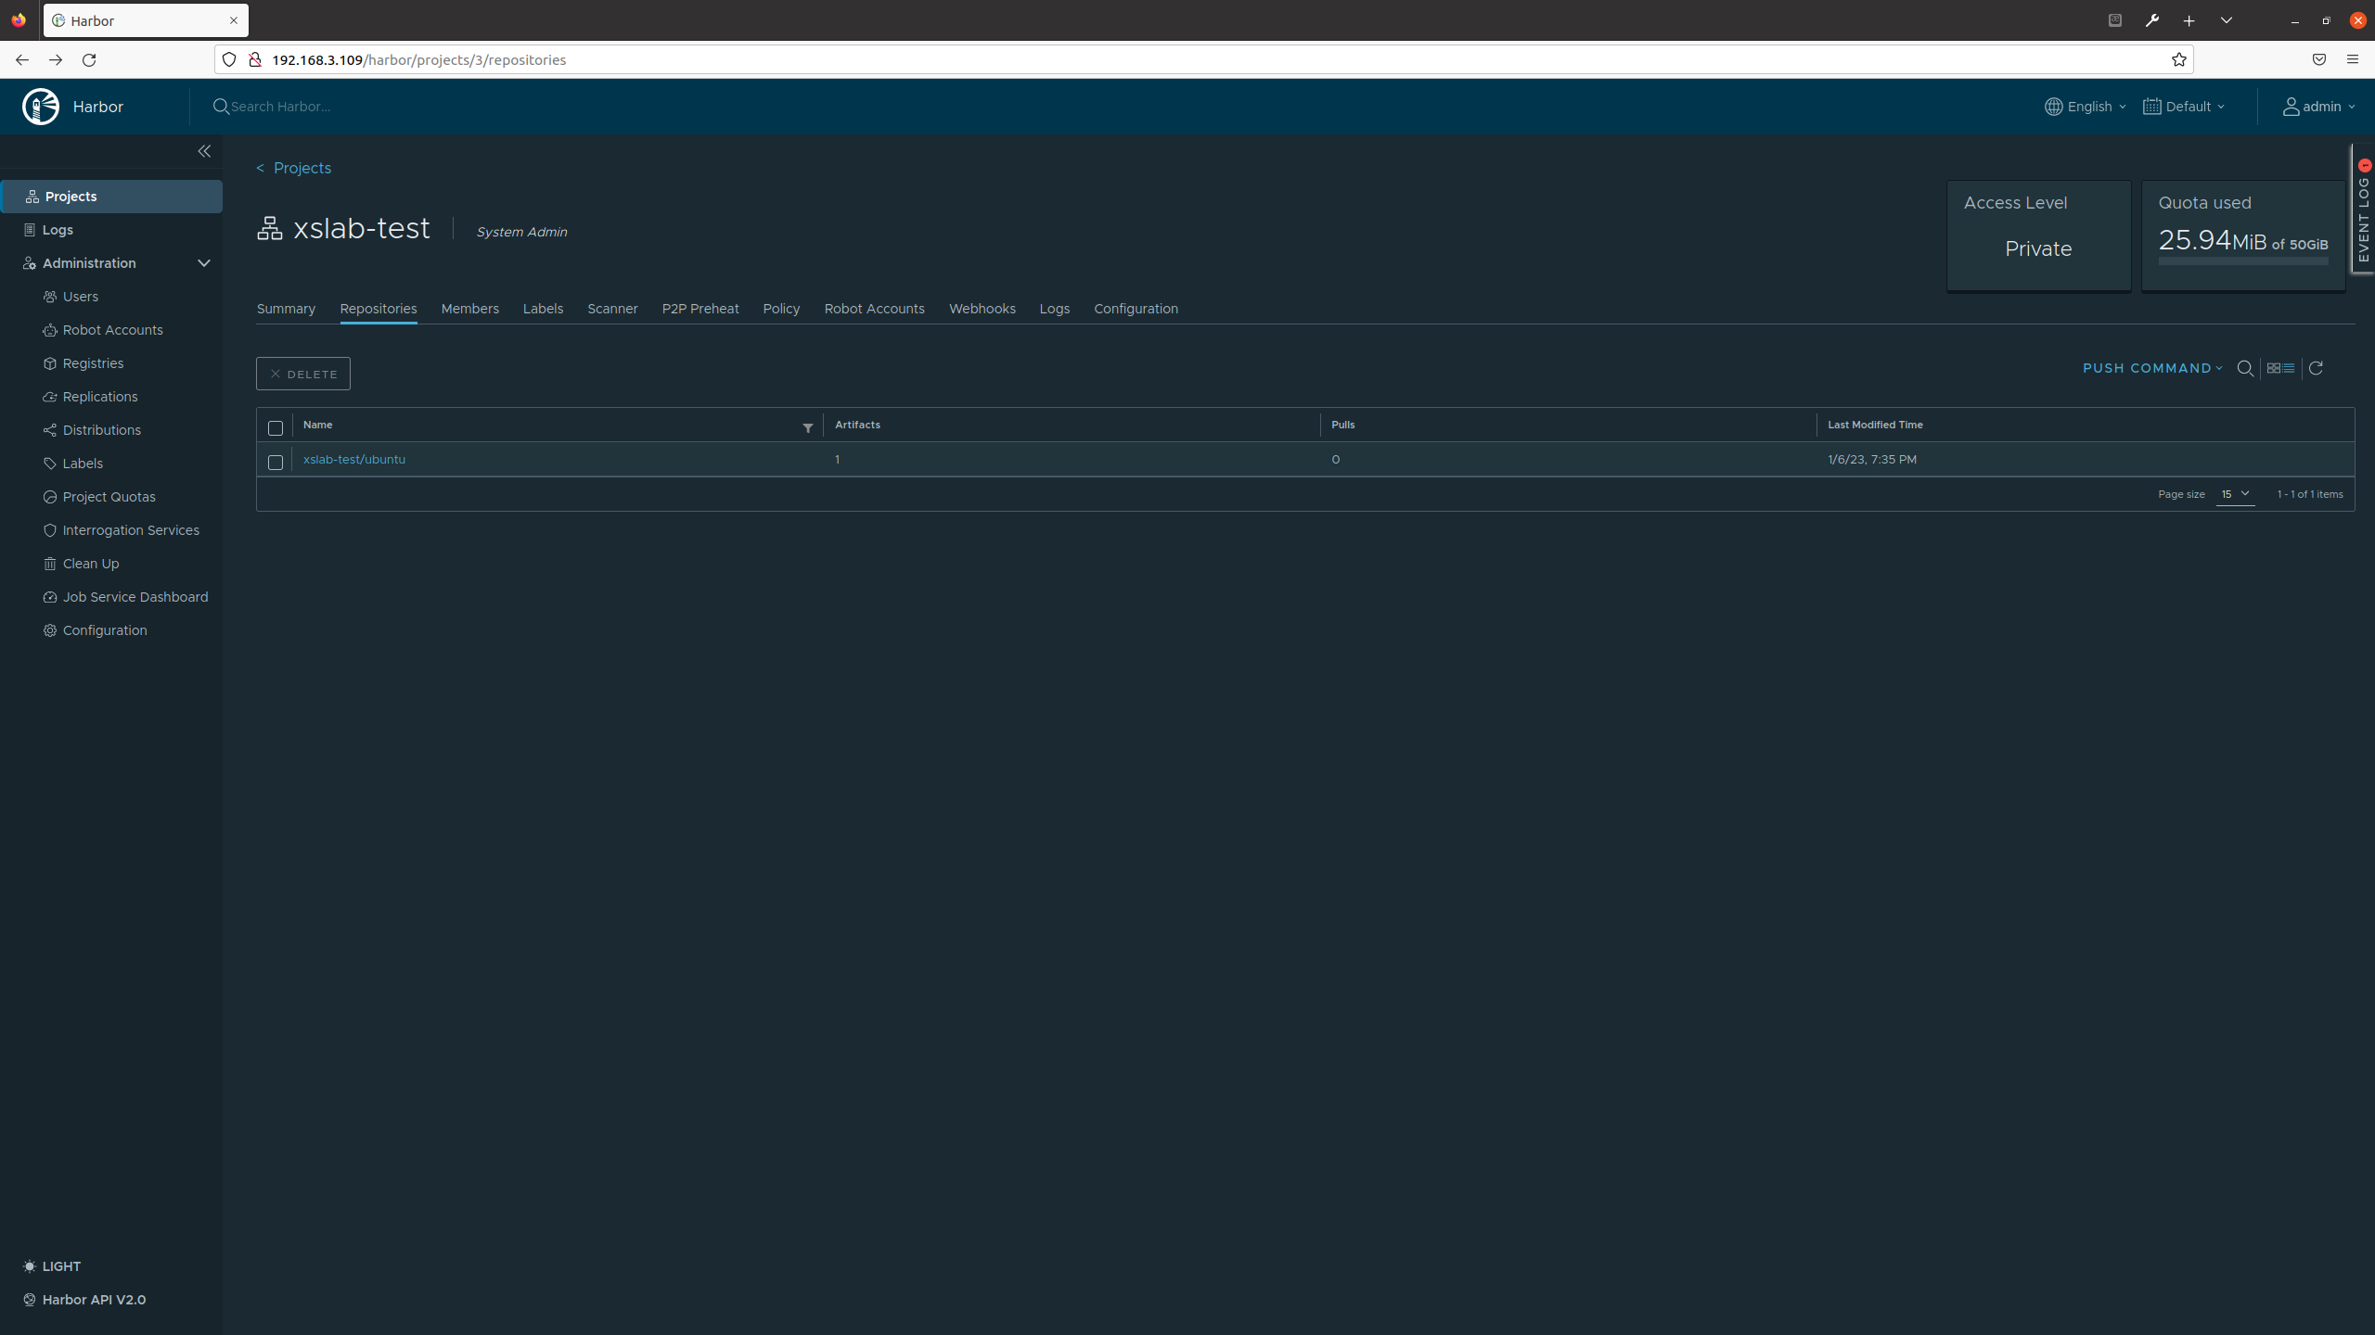This screenshot has width=2375, height=1335.
Task: Check the xslab-test/ubuntu row checkbox
Action: click(276, 462)
